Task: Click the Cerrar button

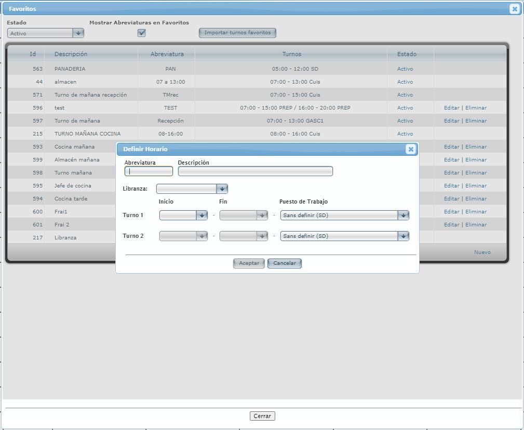Action: tap(262, 416)
